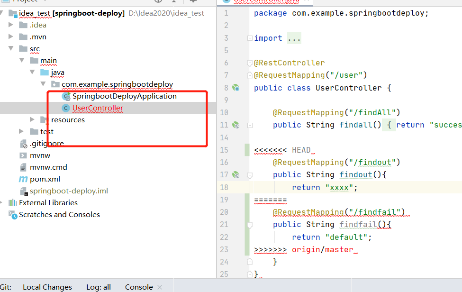Image resolution: width=462 pixels, height=292 pixels.
Task: Open pom.xml from the project tree
Action: tap(45, 179)
